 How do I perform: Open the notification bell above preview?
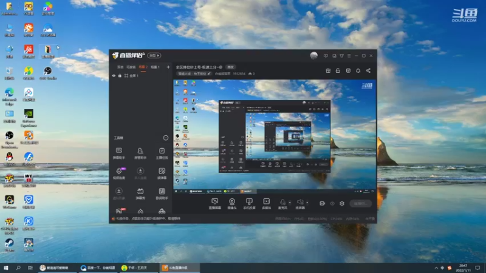358,70
